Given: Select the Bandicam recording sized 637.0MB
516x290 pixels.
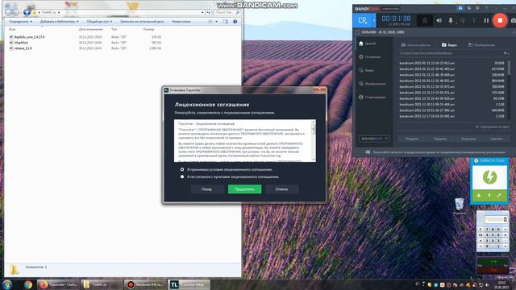Looking at the screenshot, I should [451, 68].
